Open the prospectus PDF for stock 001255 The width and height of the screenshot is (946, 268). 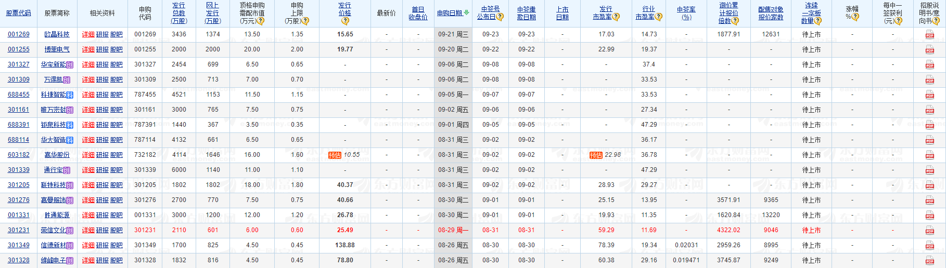(x=929, y=50)
